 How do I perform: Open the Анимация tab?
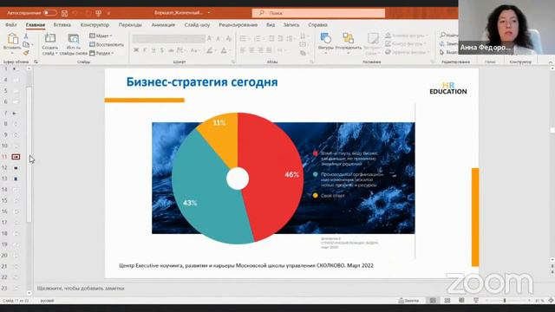pyautogui.click(x=163, y=25)
